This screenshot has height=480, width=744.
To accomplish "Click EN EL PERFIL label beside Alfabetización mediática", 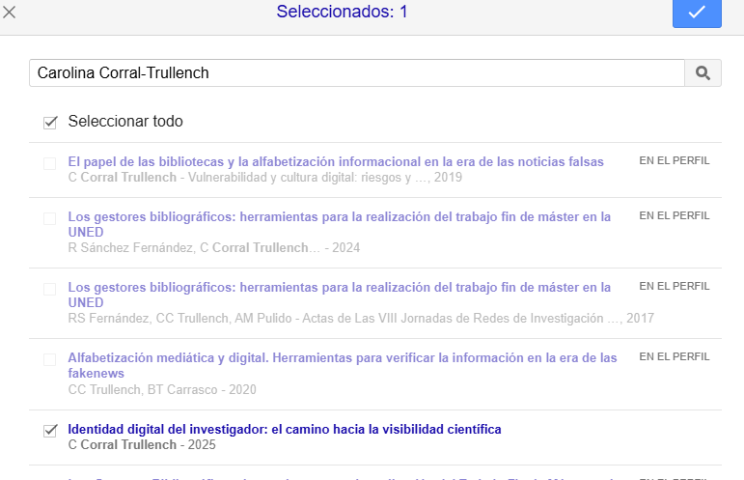I will click(x=674, y=357).
